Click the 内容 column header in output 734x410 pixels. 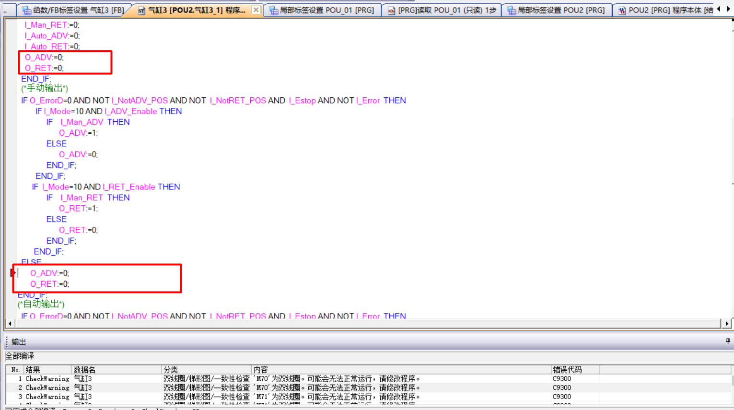pyautogui.click(x=400, y=370)
